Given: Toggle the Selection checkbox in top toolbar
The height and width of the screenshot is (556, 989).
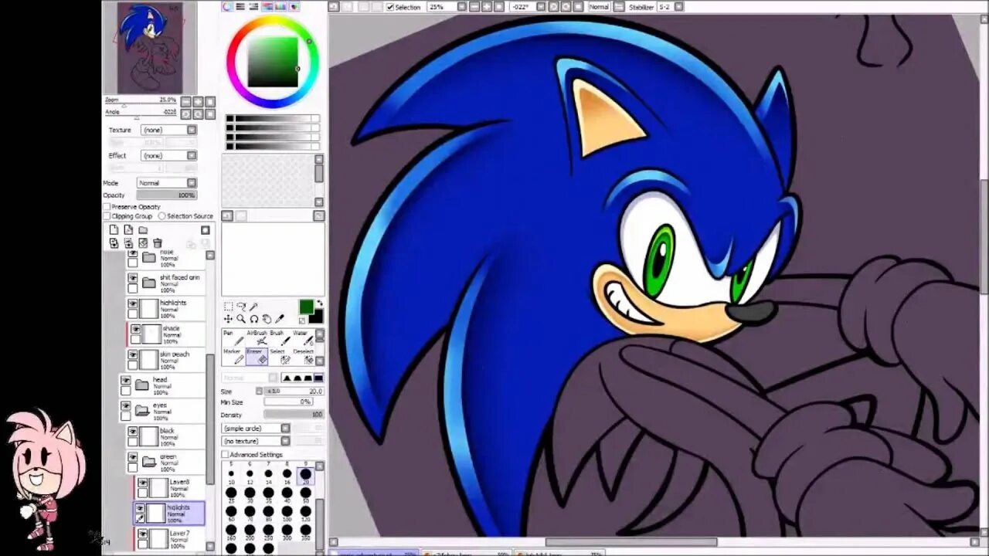Looking at the screenshot, I should [390, 7].
